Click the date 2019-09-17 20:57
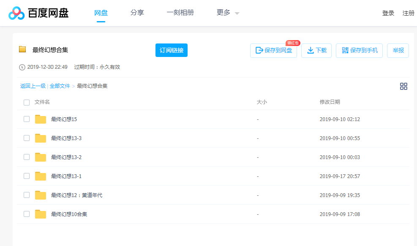 click(340, 176)
